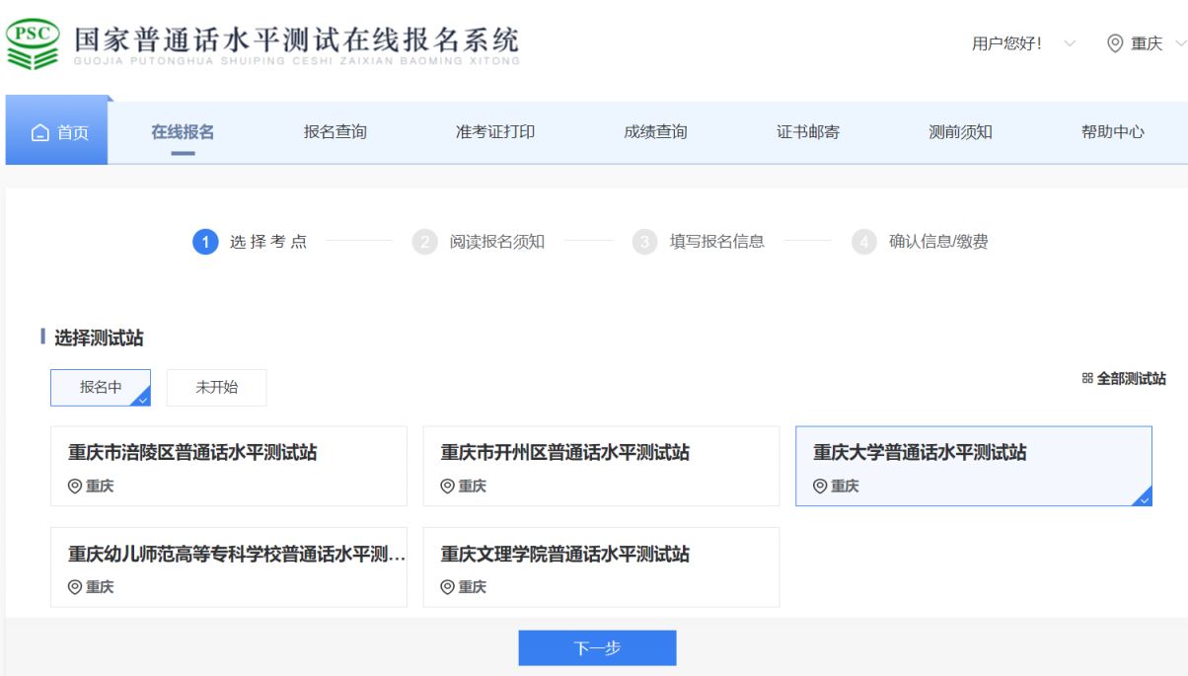Screen dimensions: 1188x676
Task: Click the home icon in 首页 tab
Action: (x=40, y=133)
